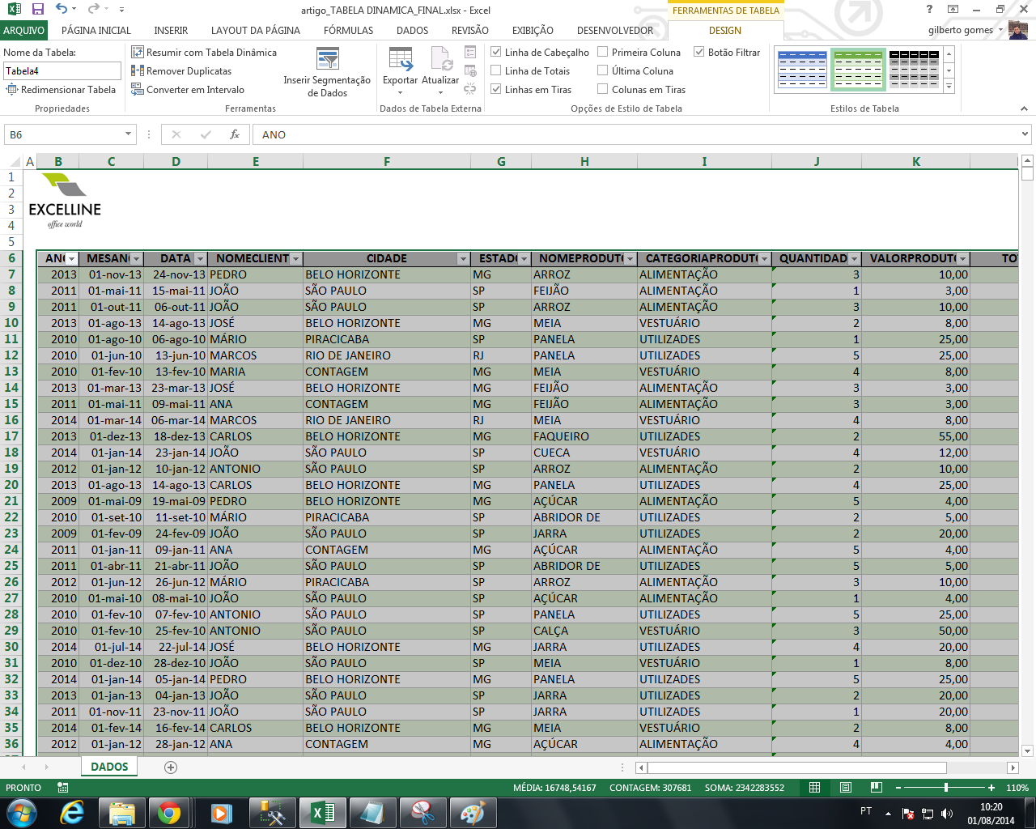Enable the Linha de Totais checkbox
Viewport: 1036px width, 829px height.
(495, 70)
